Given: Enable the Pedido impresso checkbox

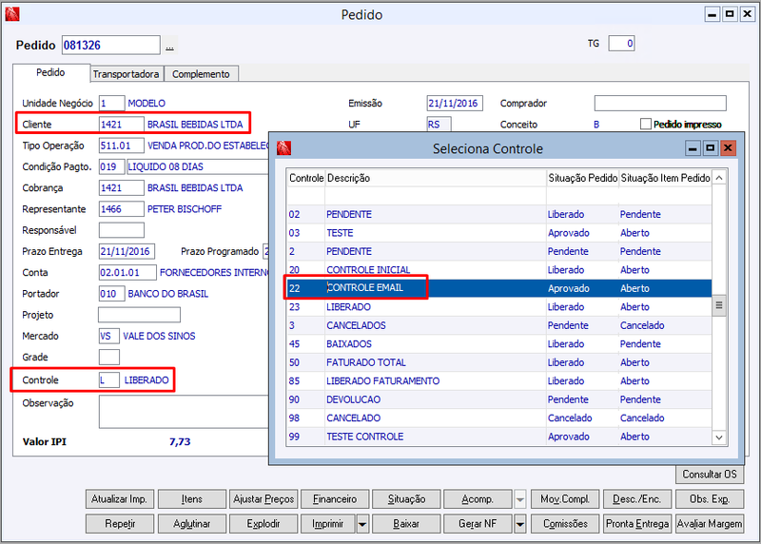Looking at the screenshot, I should coord(646,124).
